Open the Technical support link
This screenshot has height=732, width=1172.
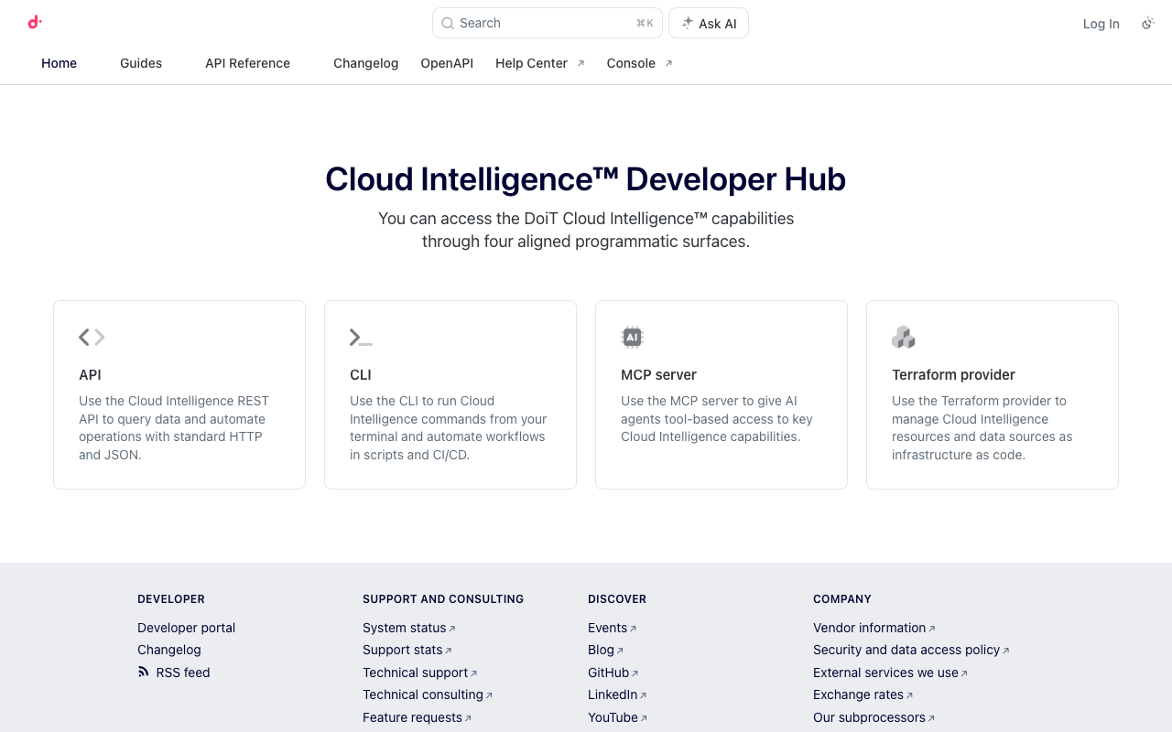pos(416,673)
